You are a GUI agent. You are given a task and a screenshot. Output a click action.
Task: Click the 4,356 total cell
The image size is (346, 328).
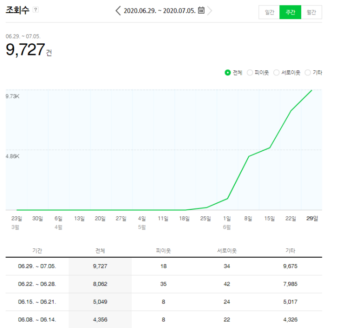pyautogui.click(x=100, y=320)
